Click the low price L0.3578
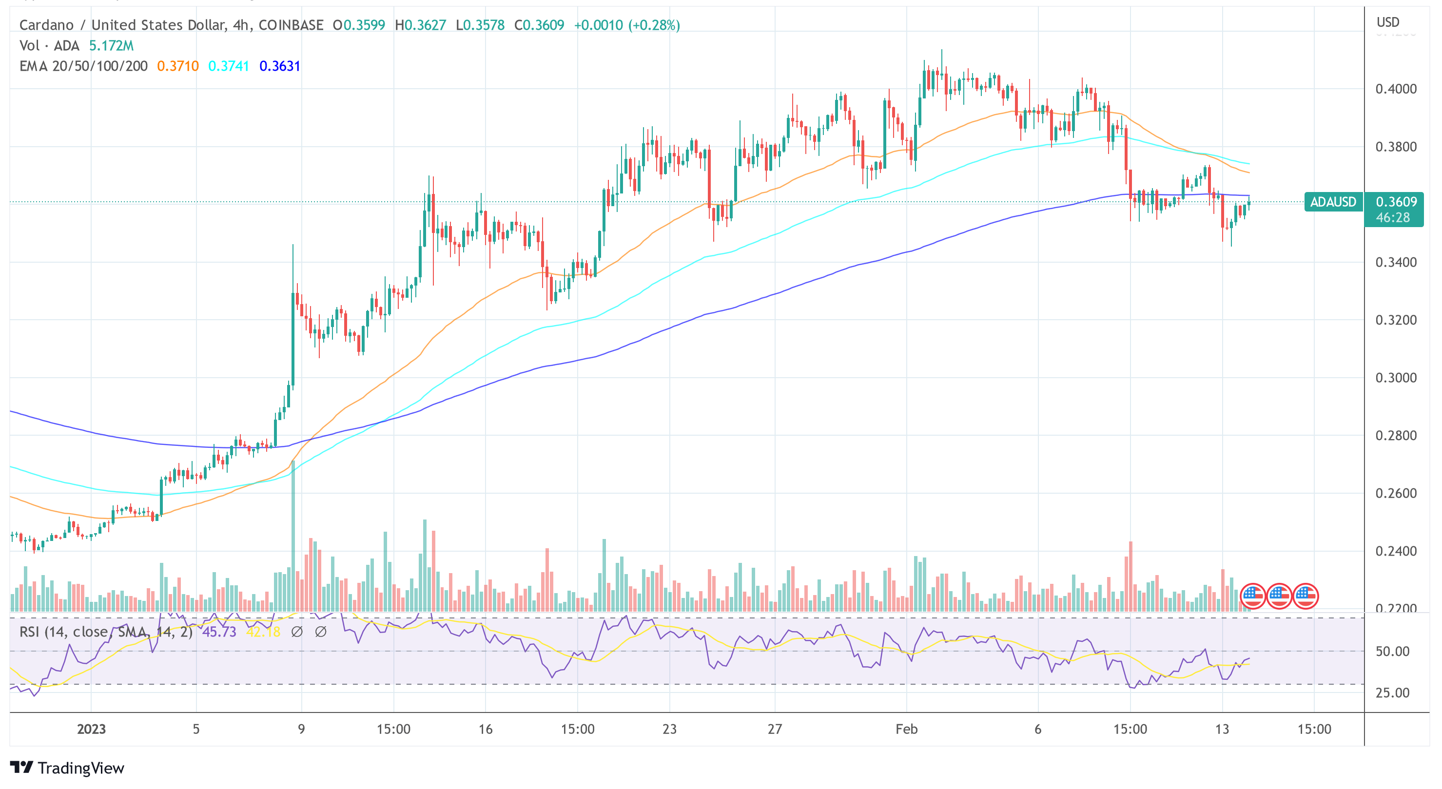The height and width of the screenshot is (789, 1442). (x=480, y=25)
